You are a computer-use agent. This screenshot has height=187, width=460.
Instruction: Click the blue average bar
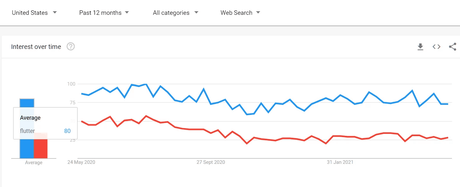27,149
